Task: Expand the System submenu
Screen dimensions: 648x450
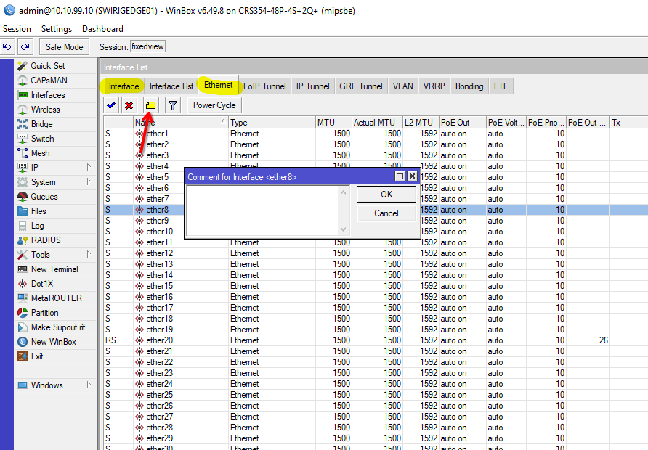Action: [89, 182]
